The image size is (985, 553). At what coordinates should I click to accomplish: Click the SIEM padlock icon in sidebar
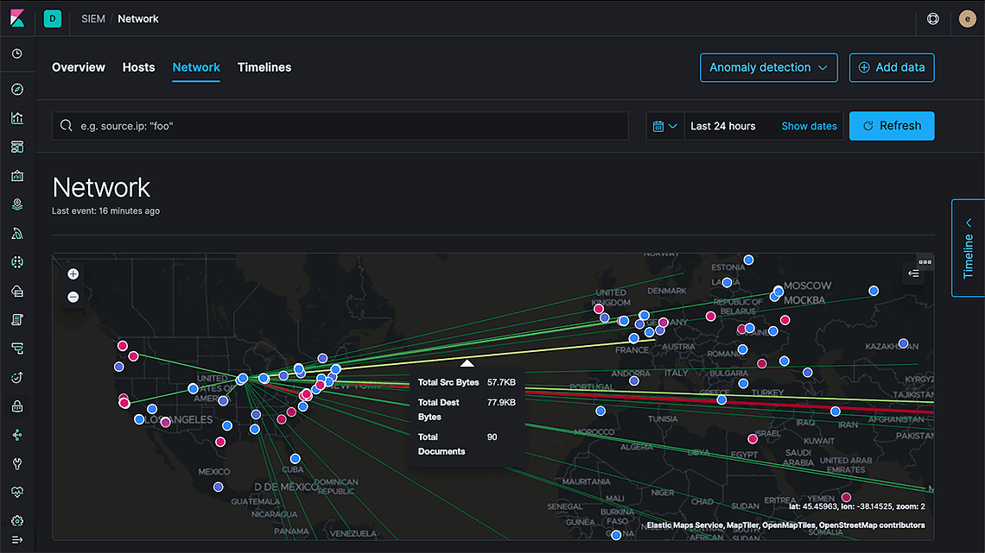[x=17, y=406]
